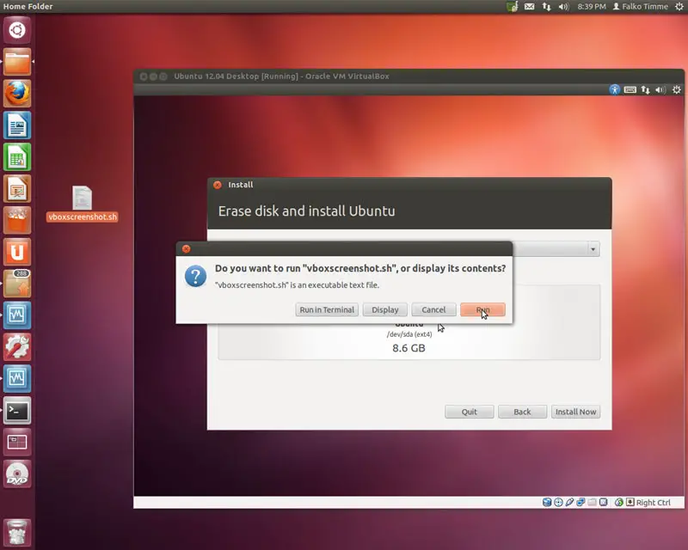Open the Ubuntu Dash home button
The height and width of the screenshot is (550, 688).
(x=17, y=30)
